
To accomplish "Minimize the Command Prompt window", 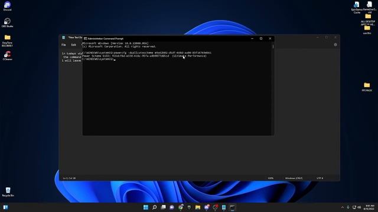I will tap(252, 38).
